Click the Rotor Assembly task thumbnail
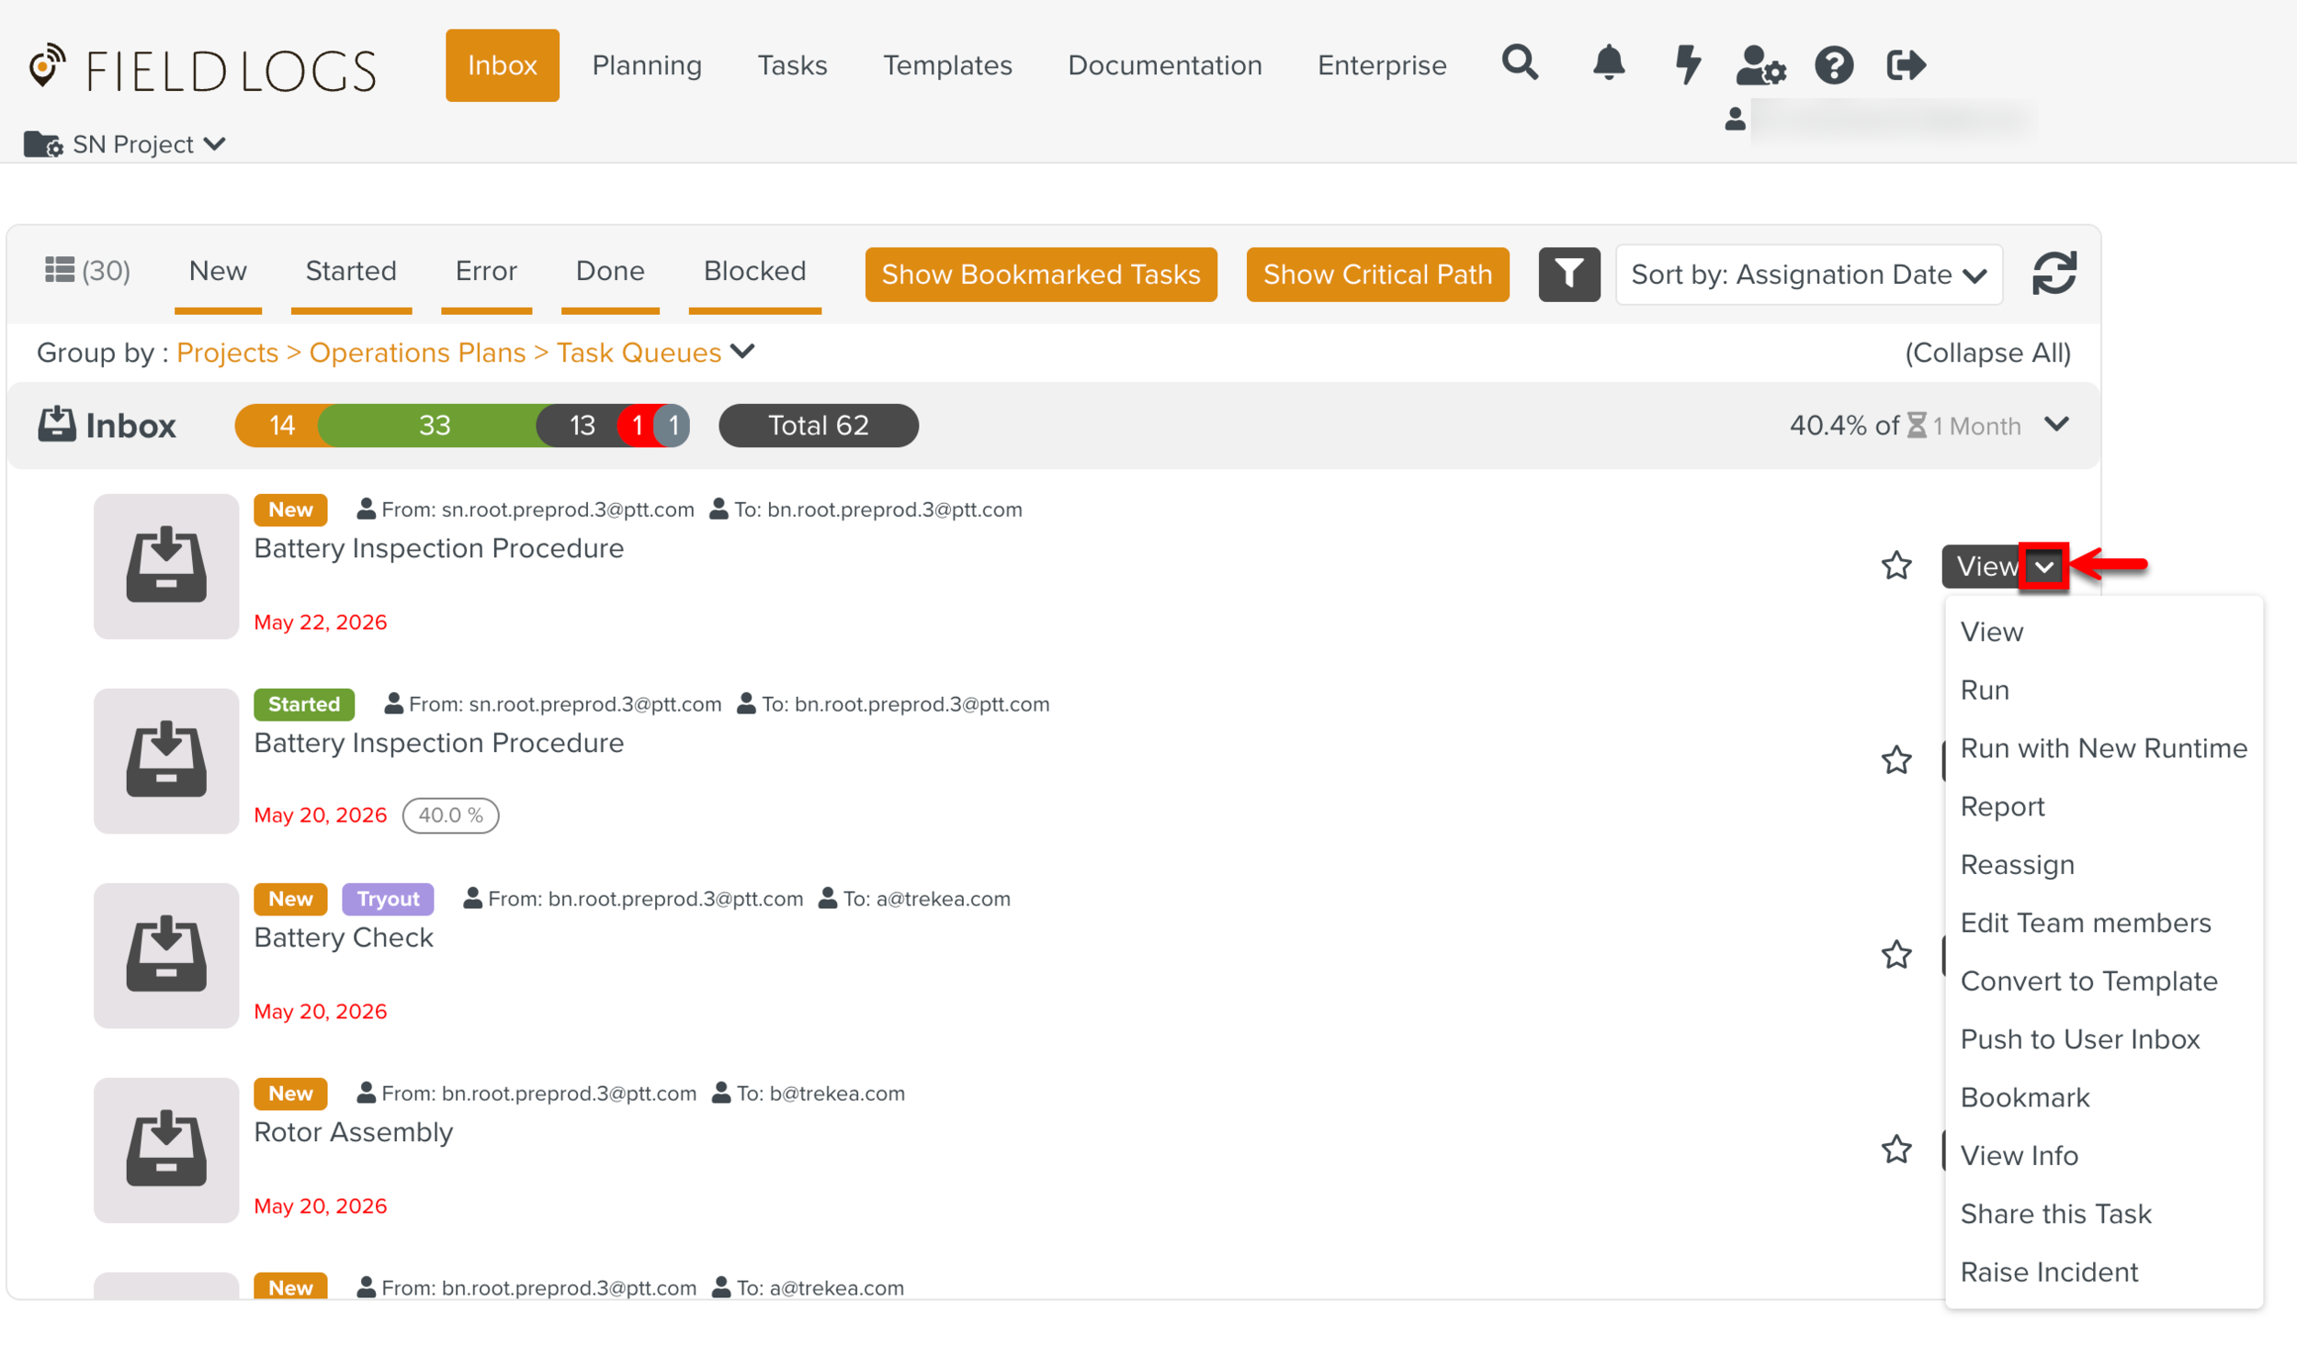 [166, 1150]
